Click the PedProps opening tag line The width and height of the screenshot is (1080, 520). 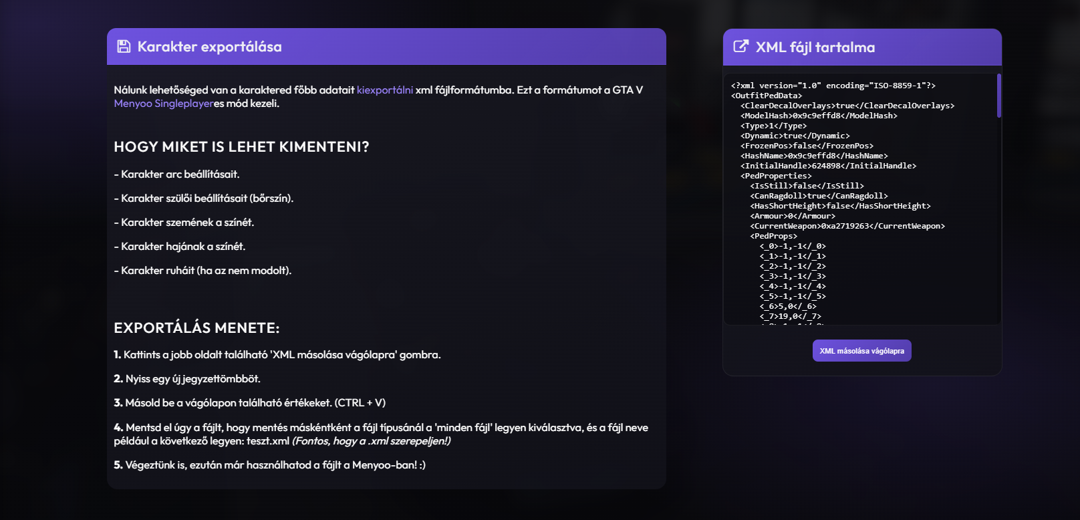pyautogui.click(x=773, y=236)
